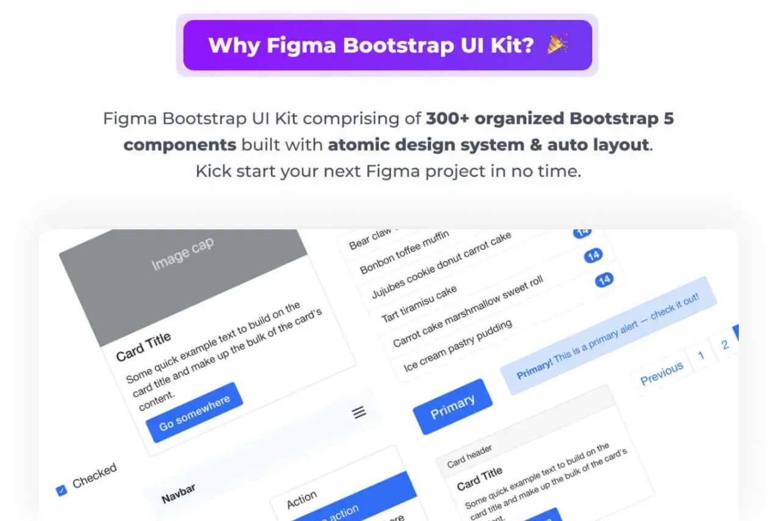Click the blue Primary button
The width and height of the screenshot is (779, 521).
click(453, 407)
